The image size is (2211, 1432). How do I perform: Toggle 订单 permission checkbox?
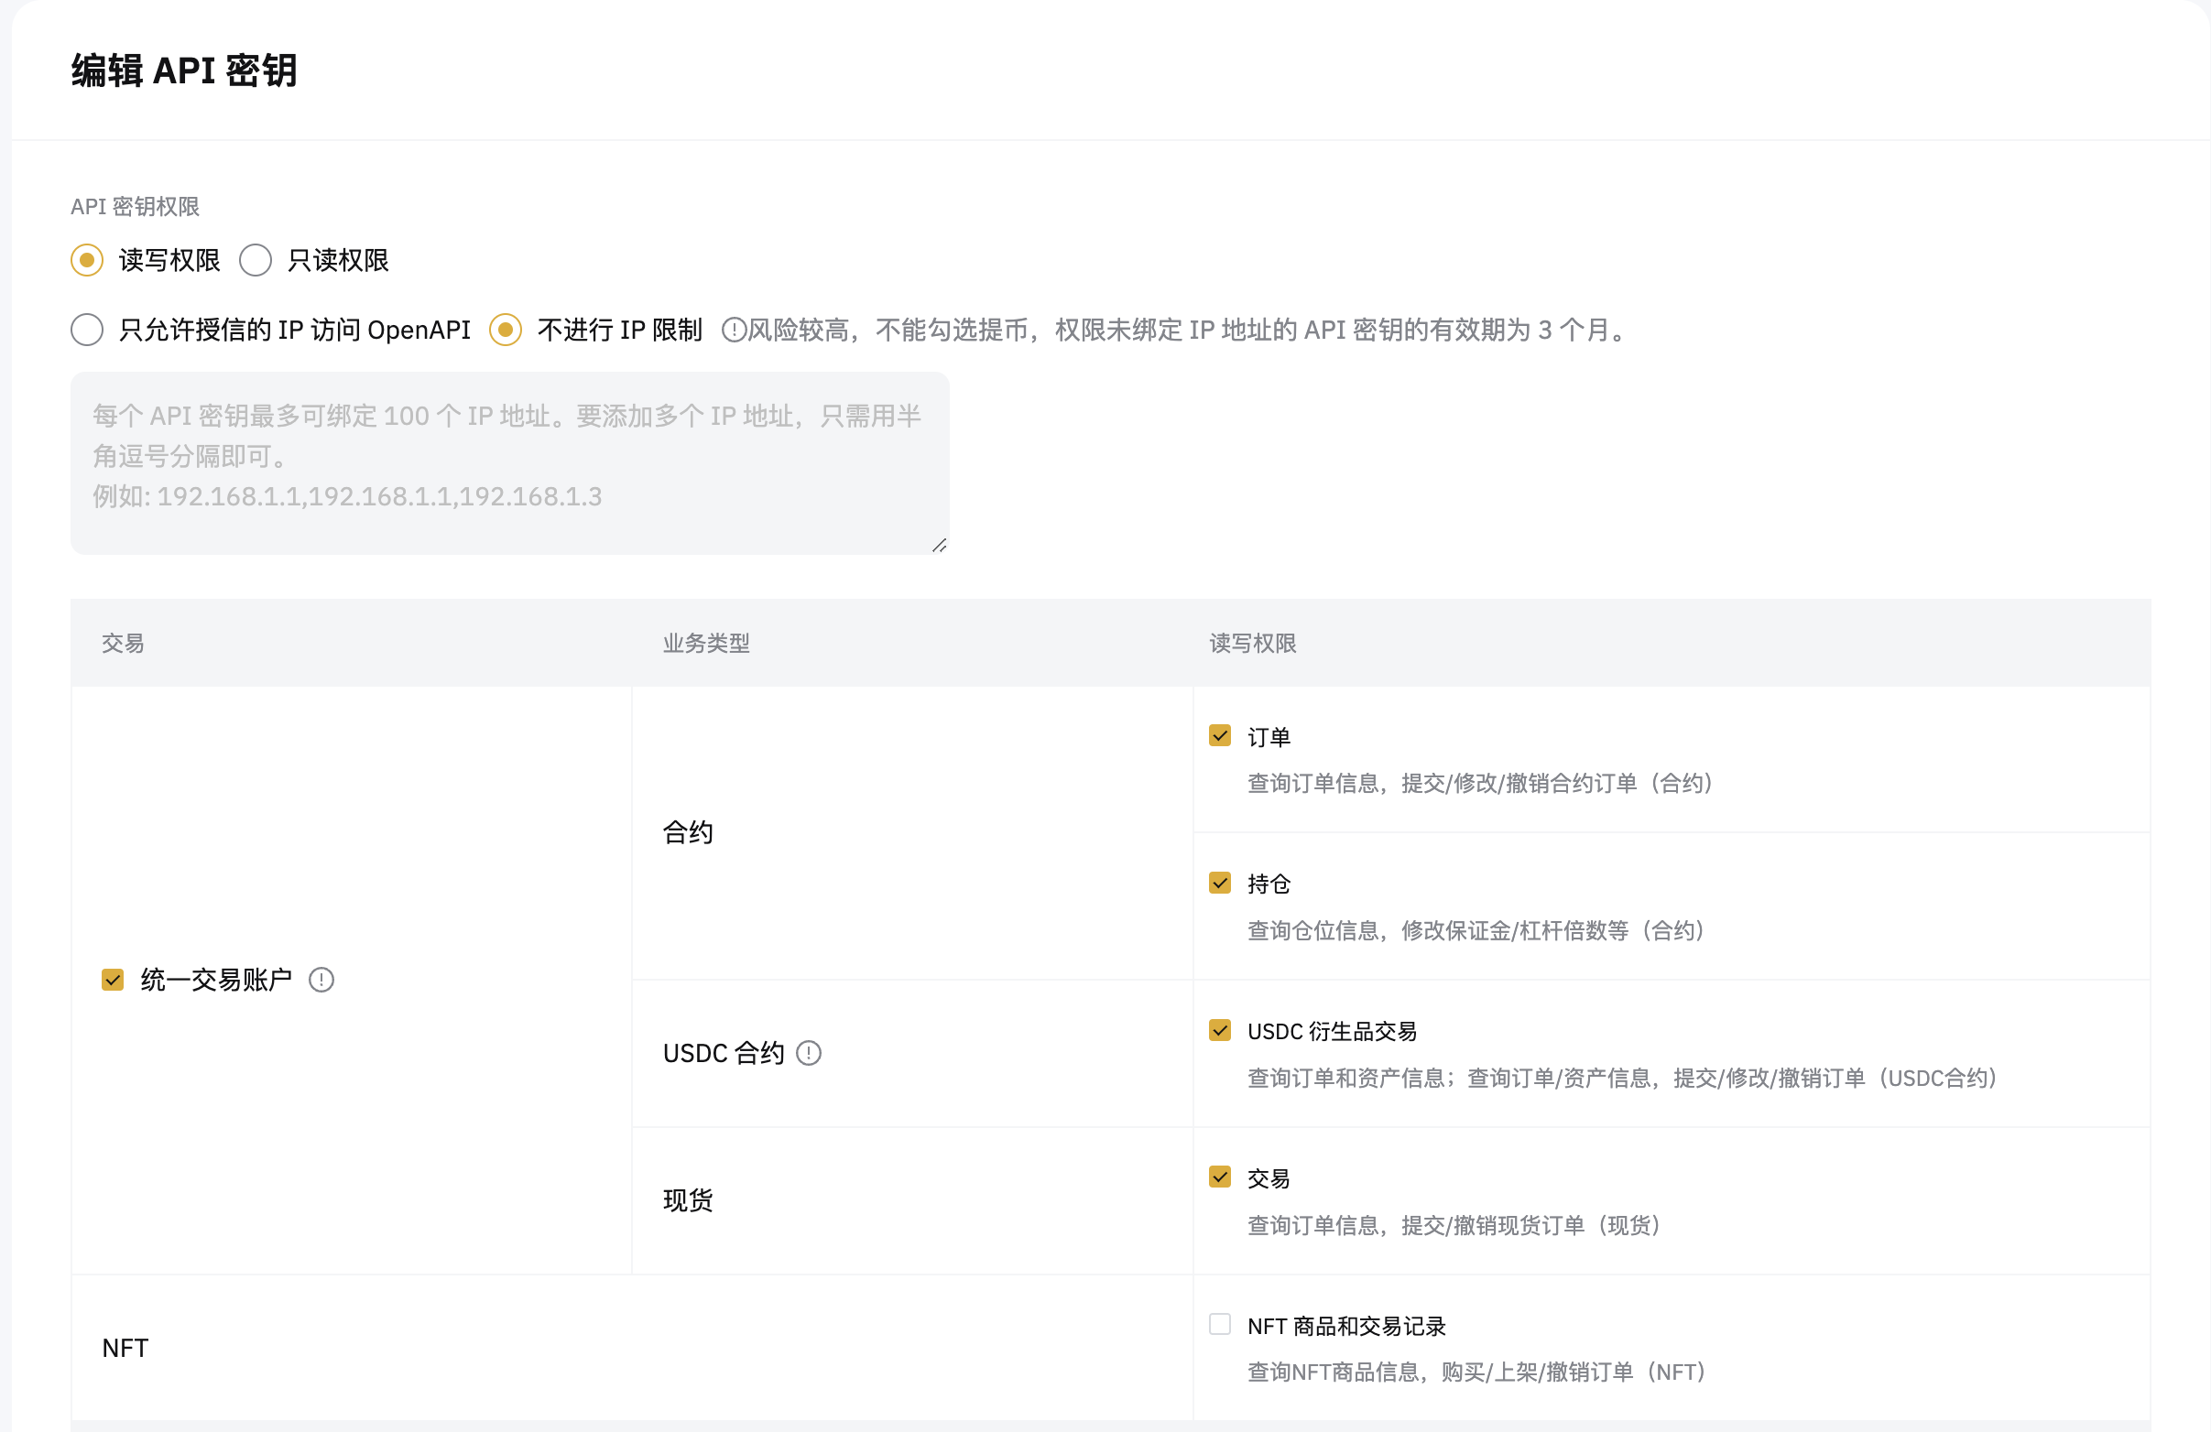click(1220, 735)
